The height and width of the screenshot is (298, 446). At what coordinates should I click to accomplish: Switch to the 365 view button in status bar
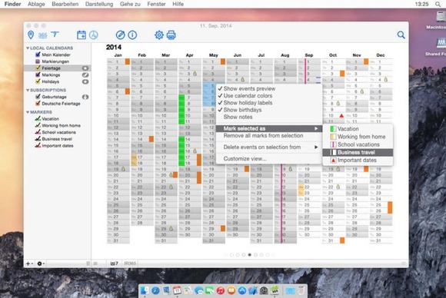click(130, 263)
